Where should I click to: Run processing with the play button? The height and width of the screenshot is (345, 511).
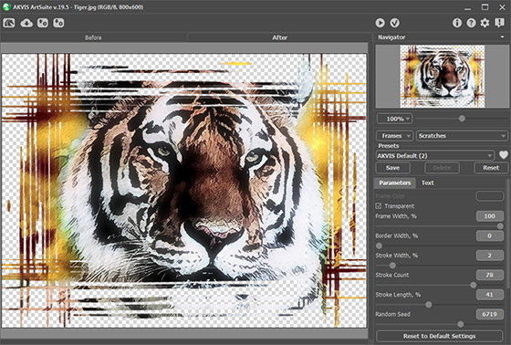tap(380, 23)
